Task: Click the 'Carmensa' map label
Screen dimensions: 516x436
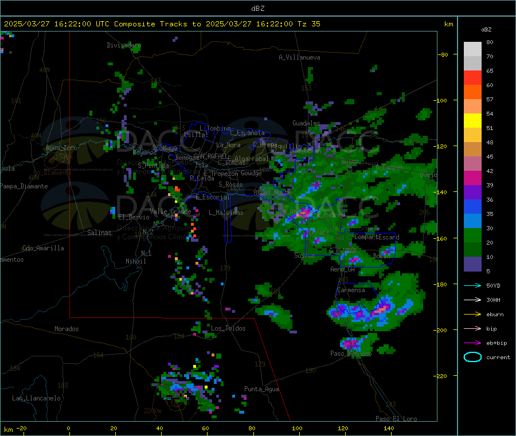Action: 351,290
